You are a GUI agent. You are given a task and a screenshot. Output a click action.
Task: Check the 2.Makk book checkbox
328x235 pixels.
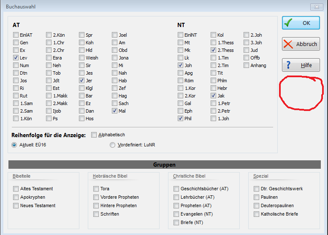pyautogui.click(x=49, y=103)
